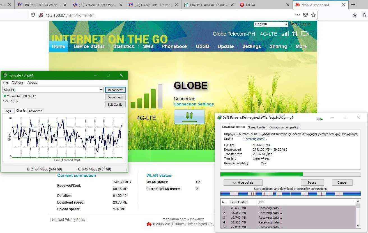
Task: Switch to the MEGA browser tab
Action: [x=265, y=5]
